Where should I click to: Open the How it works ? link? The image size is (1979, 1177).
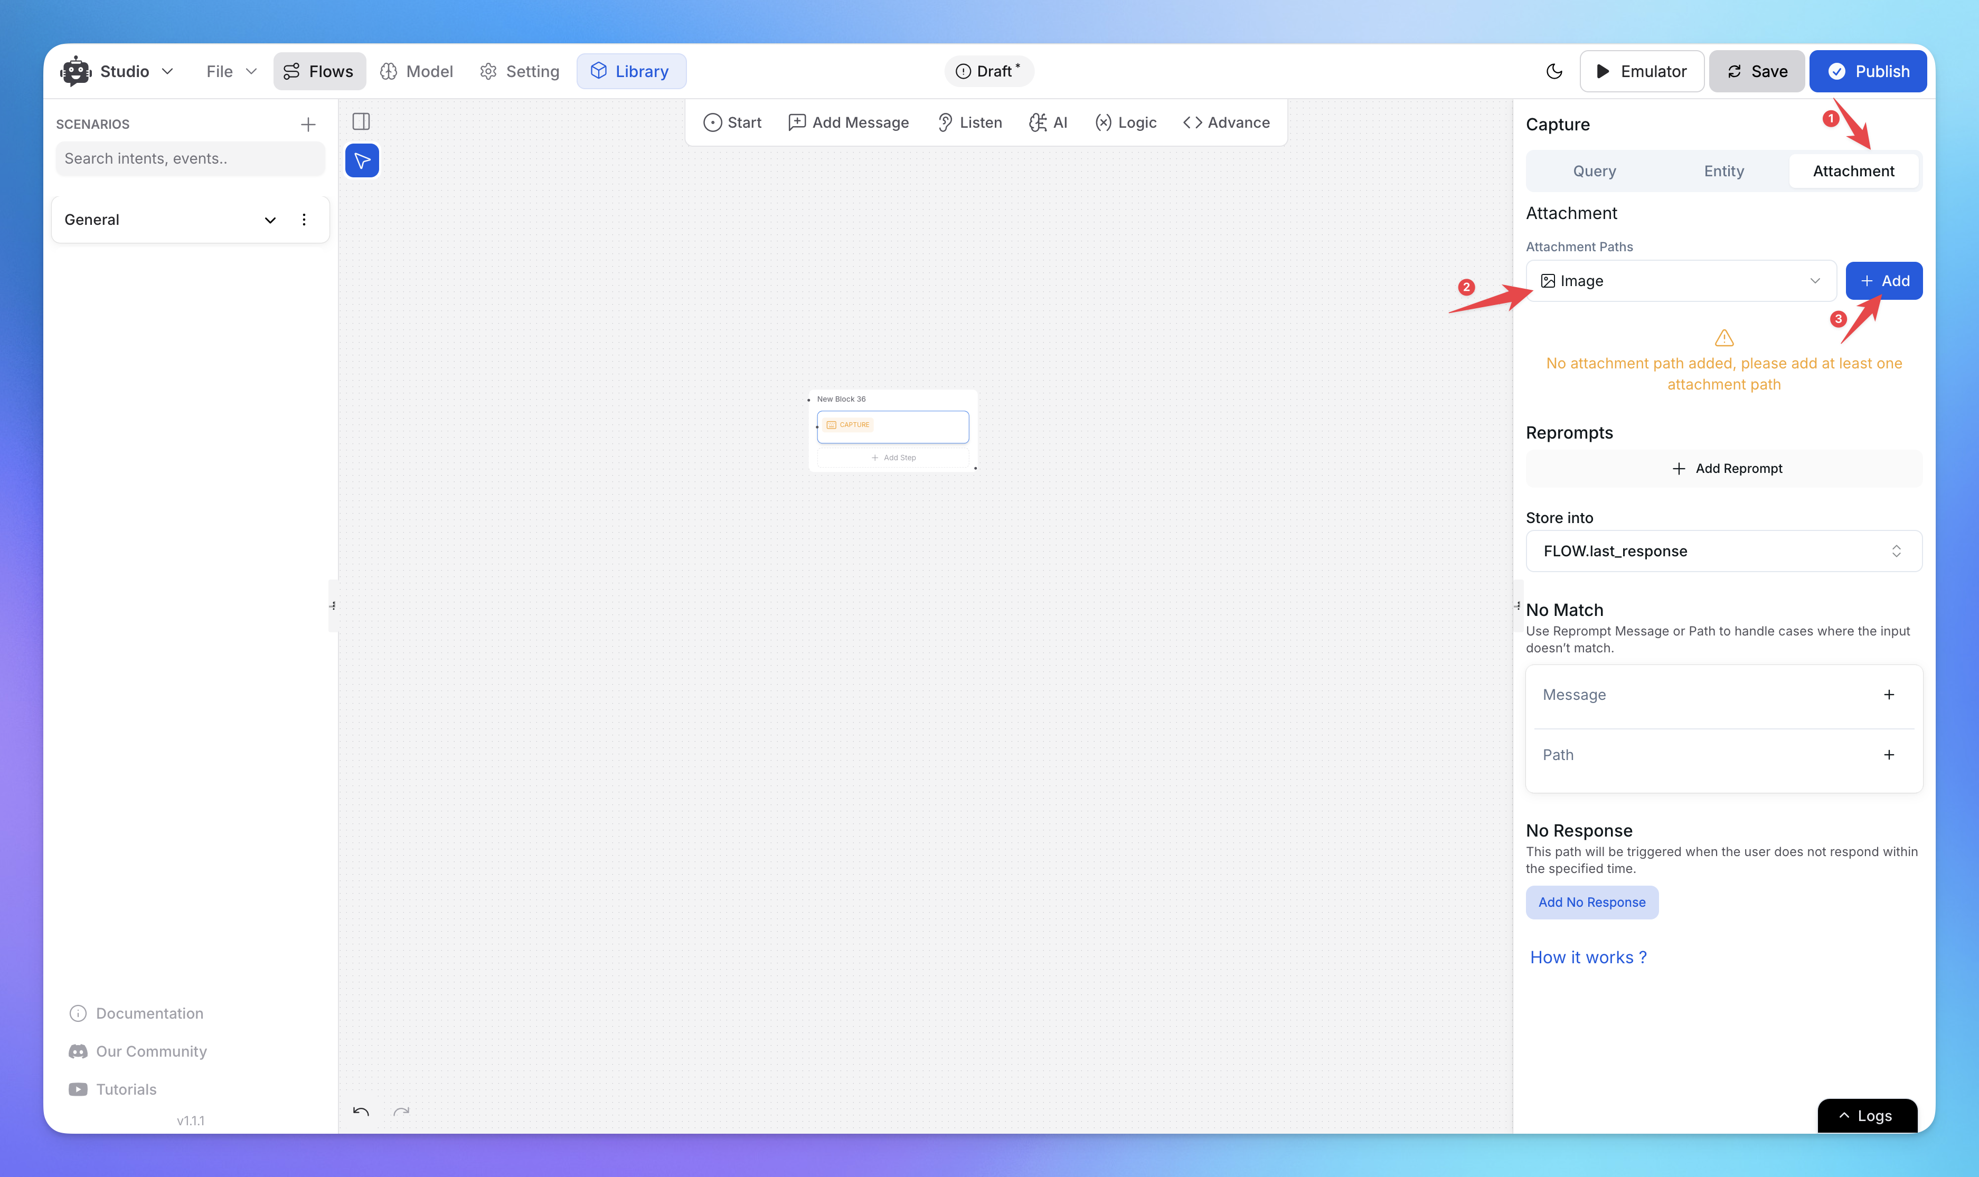pyautogui.click(x=1588, y=957)
